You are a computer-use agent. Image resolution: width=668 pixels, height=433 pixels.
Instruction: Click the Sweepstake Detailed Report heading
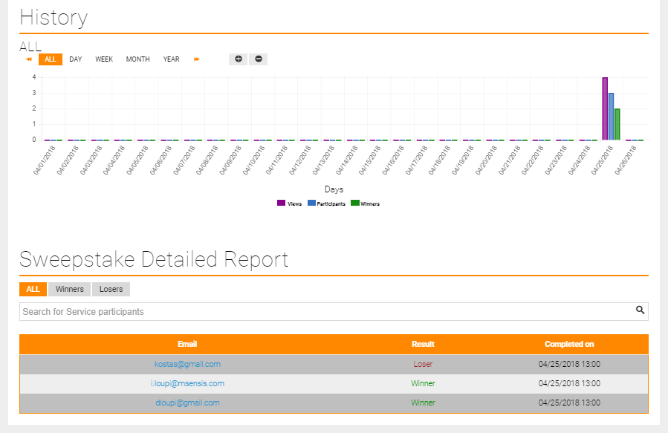coord(154,259)
